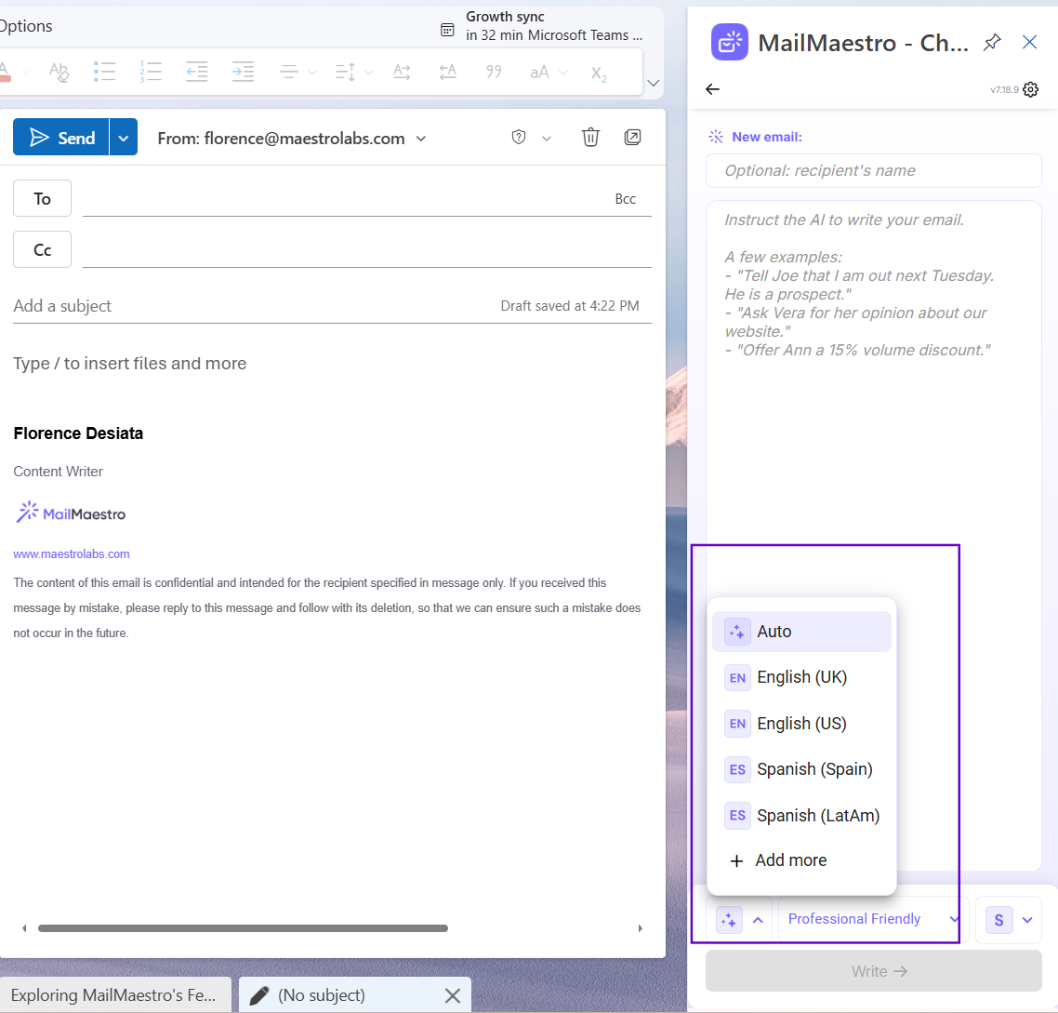The width and height of the screenshot is (1058, 1013).
Task: Decrease paragraph indent
Action: tap(196, 72)
